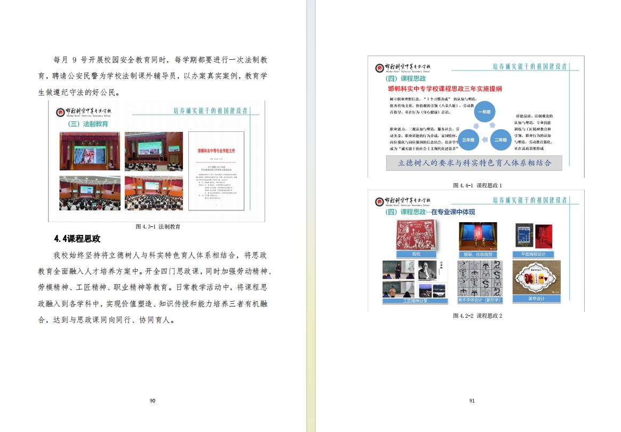Image resolution: width=621 pixels, height=432 pixels.
Task: Click the 服装、化妆造型 label
Action: tap(477, 254)
